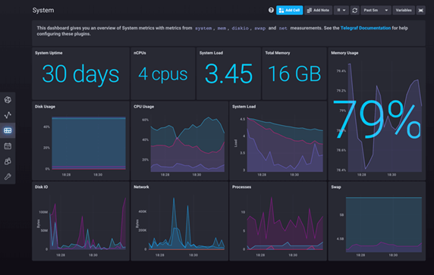Open the Organizations users icon in sidebar

(8, 161)
